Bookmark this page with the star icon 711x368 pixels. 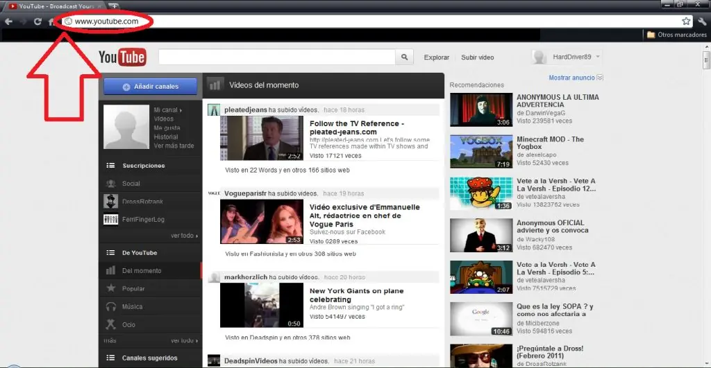(x=686, y=21)
